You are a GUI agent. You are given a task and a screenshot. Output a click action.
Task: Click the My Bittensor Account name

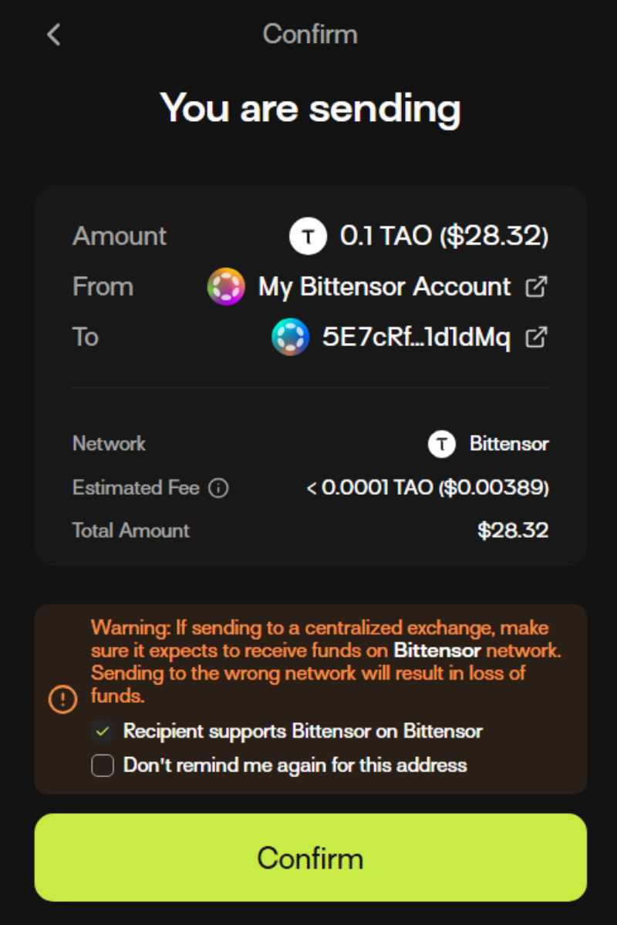[384, 287]
